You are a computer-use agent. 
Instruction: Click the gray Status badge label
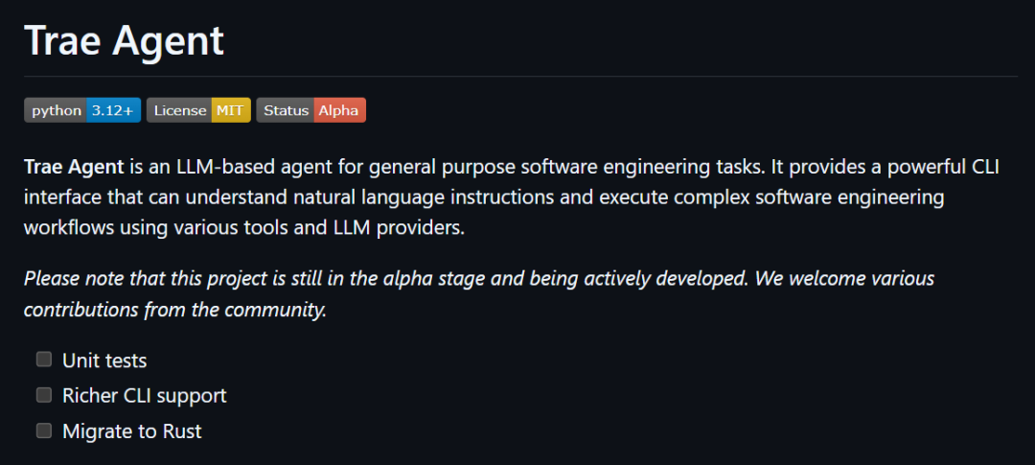tap(286, 110)
